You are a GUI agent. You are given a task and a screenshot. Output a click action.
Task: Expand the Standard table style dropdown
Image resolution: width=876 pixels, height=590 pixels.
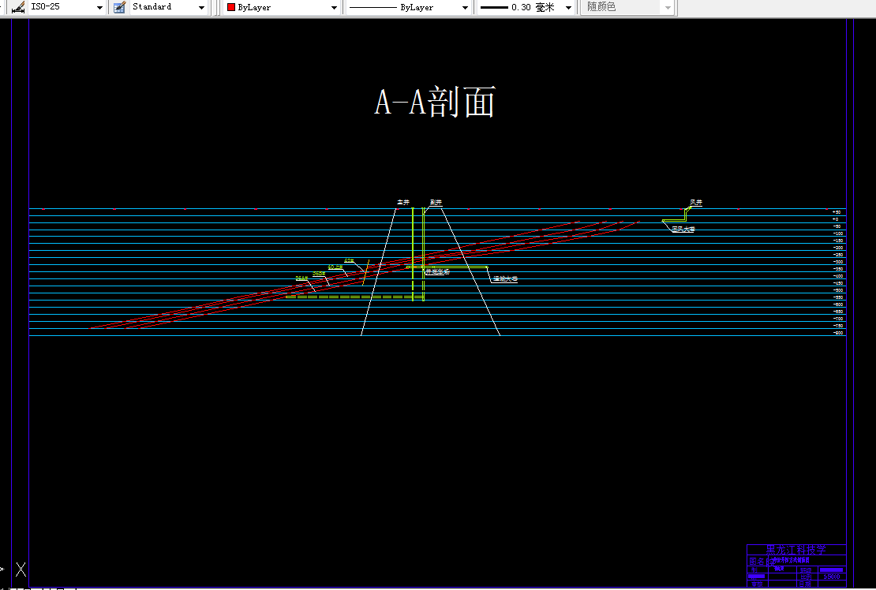pyautogui.click(x=201, y=8)
